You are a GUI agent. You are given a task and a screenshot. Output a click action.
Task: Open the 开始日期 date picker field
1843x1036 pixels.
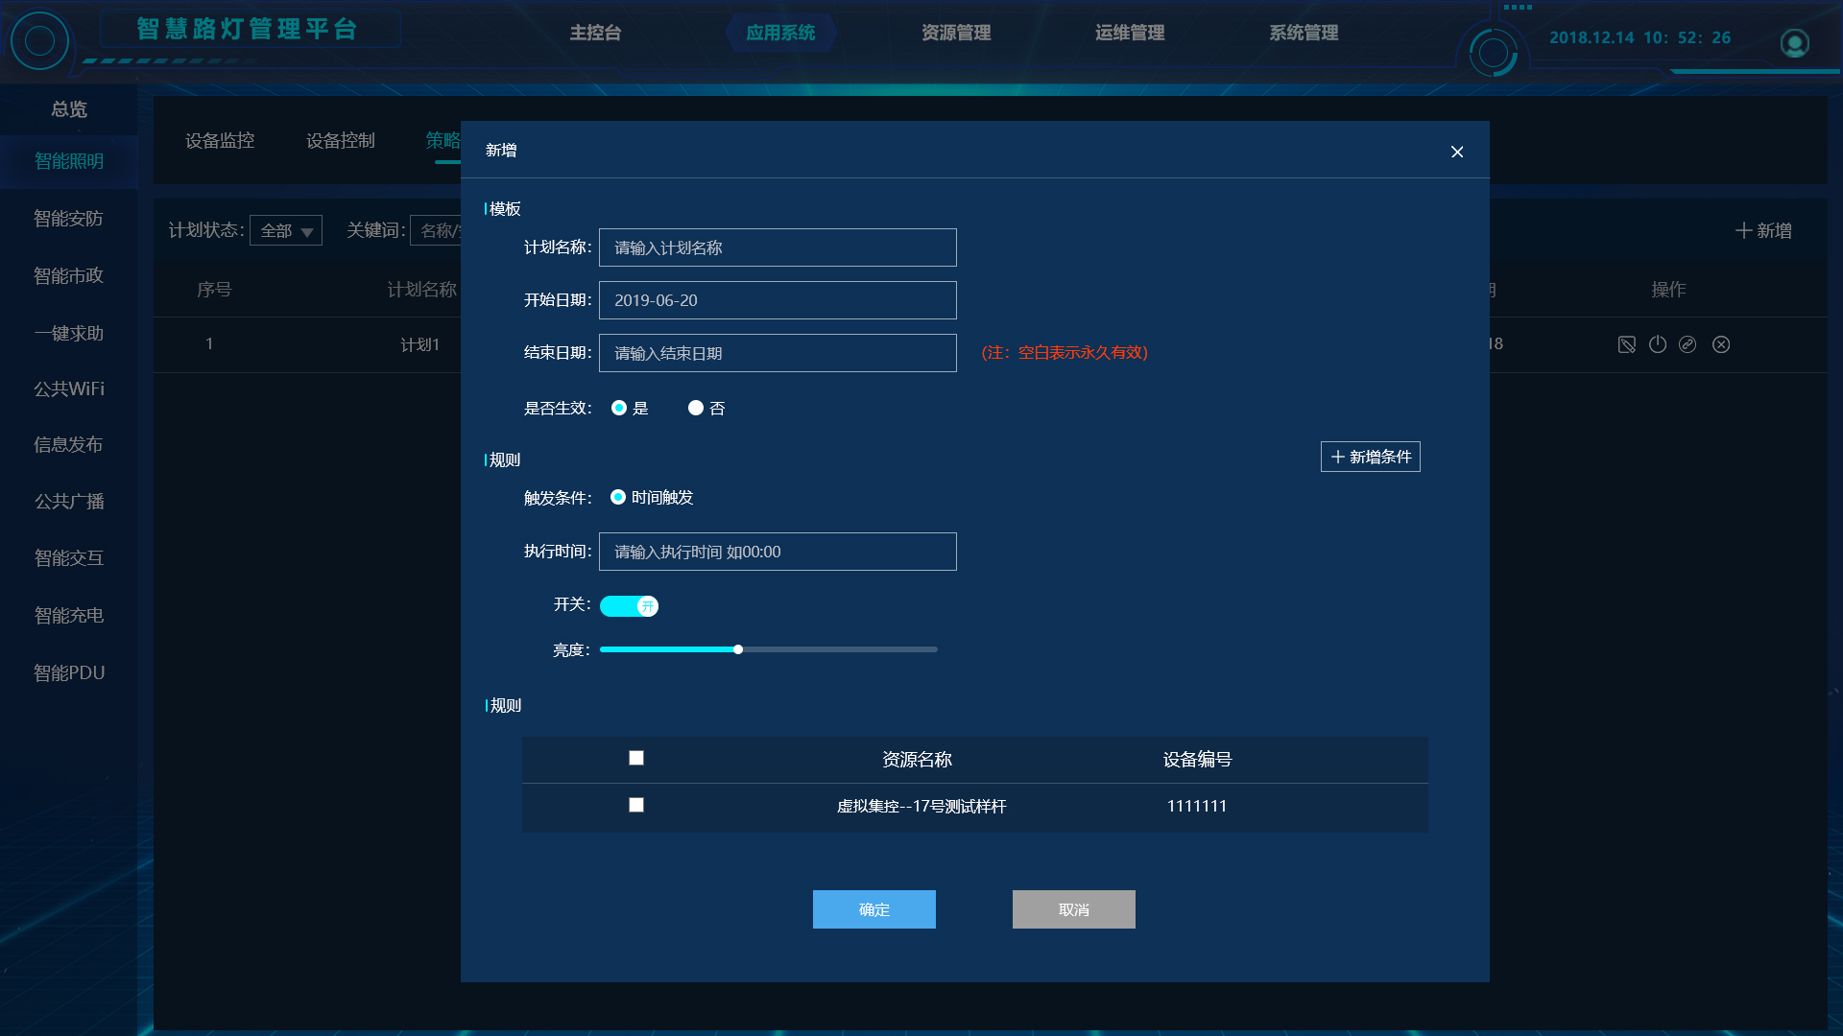coord(778,300)
